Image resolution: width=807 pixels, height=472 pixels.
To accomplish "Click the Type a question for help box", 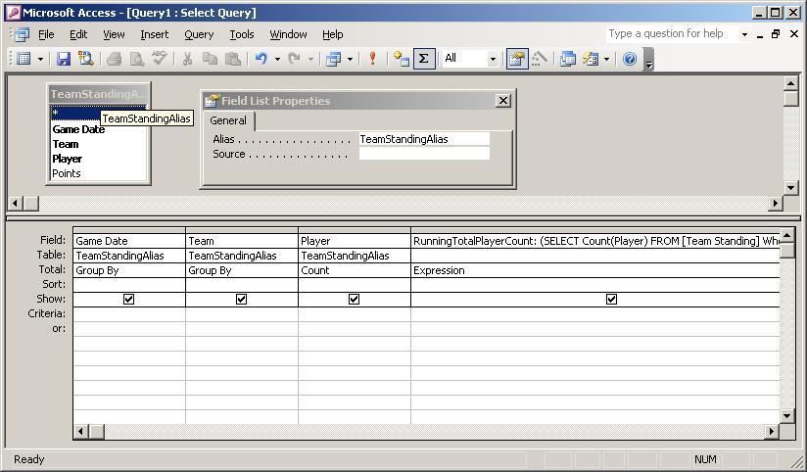I will coord(672,34).
